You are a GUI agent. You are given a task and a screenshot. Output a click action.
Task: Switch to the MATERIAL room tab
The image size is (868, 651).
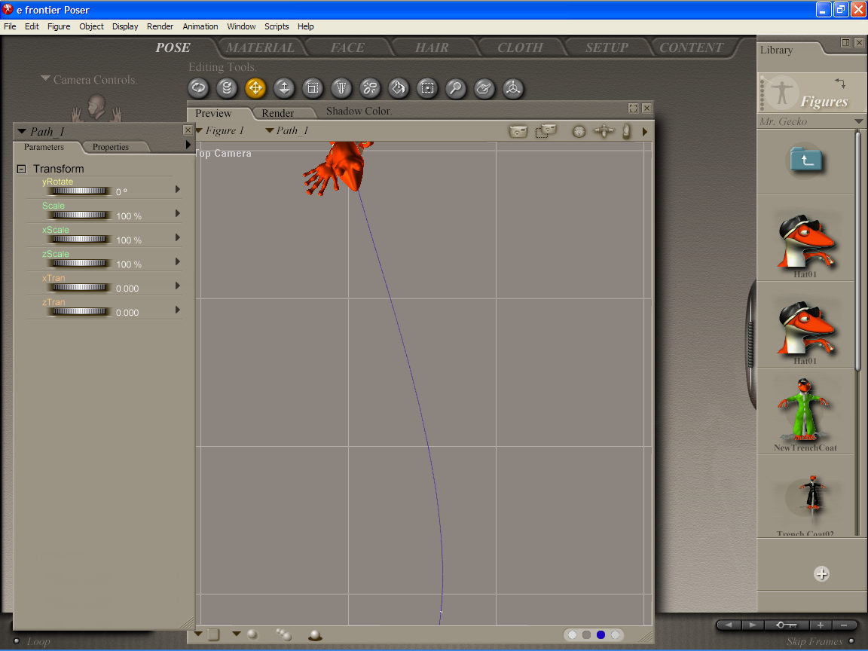point(261,47)
